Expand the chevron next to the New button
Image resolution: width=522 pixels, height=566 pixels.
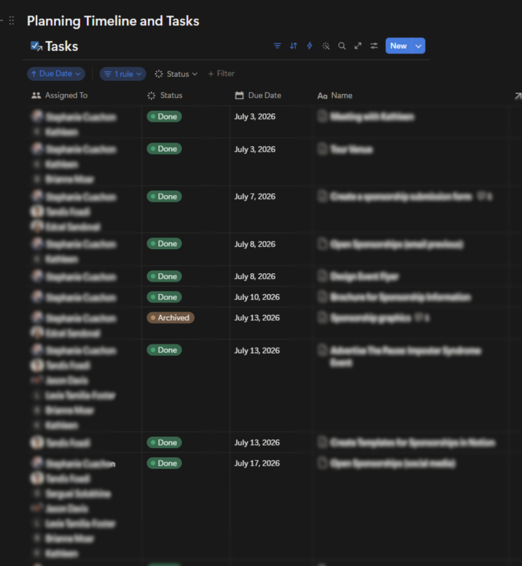click(418, 46)
